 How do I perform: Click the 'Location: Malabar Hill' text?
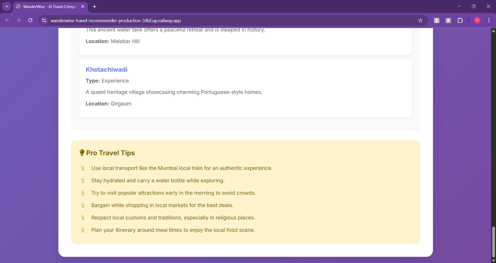[x=113, y=41]
